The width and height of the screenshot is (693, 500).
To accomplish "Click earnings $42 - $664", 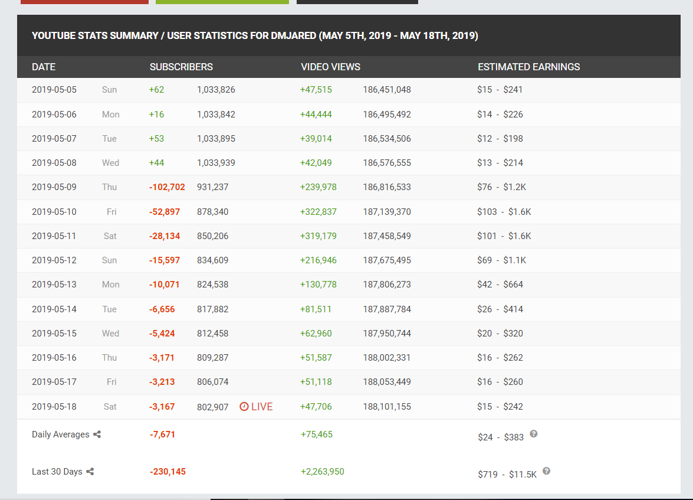I will click(500, 285).
